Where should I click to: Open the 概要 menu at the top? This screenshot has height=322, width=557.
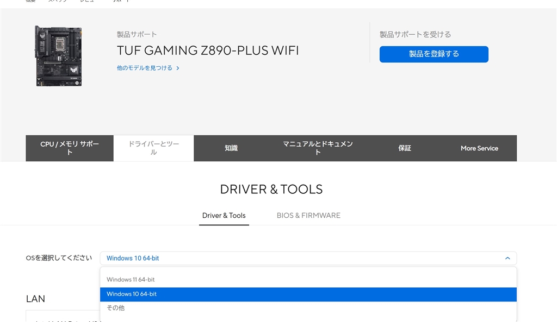coord(30,2)
